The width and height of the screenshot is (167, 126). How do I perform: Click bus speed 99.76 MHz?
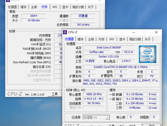point(94,103)
